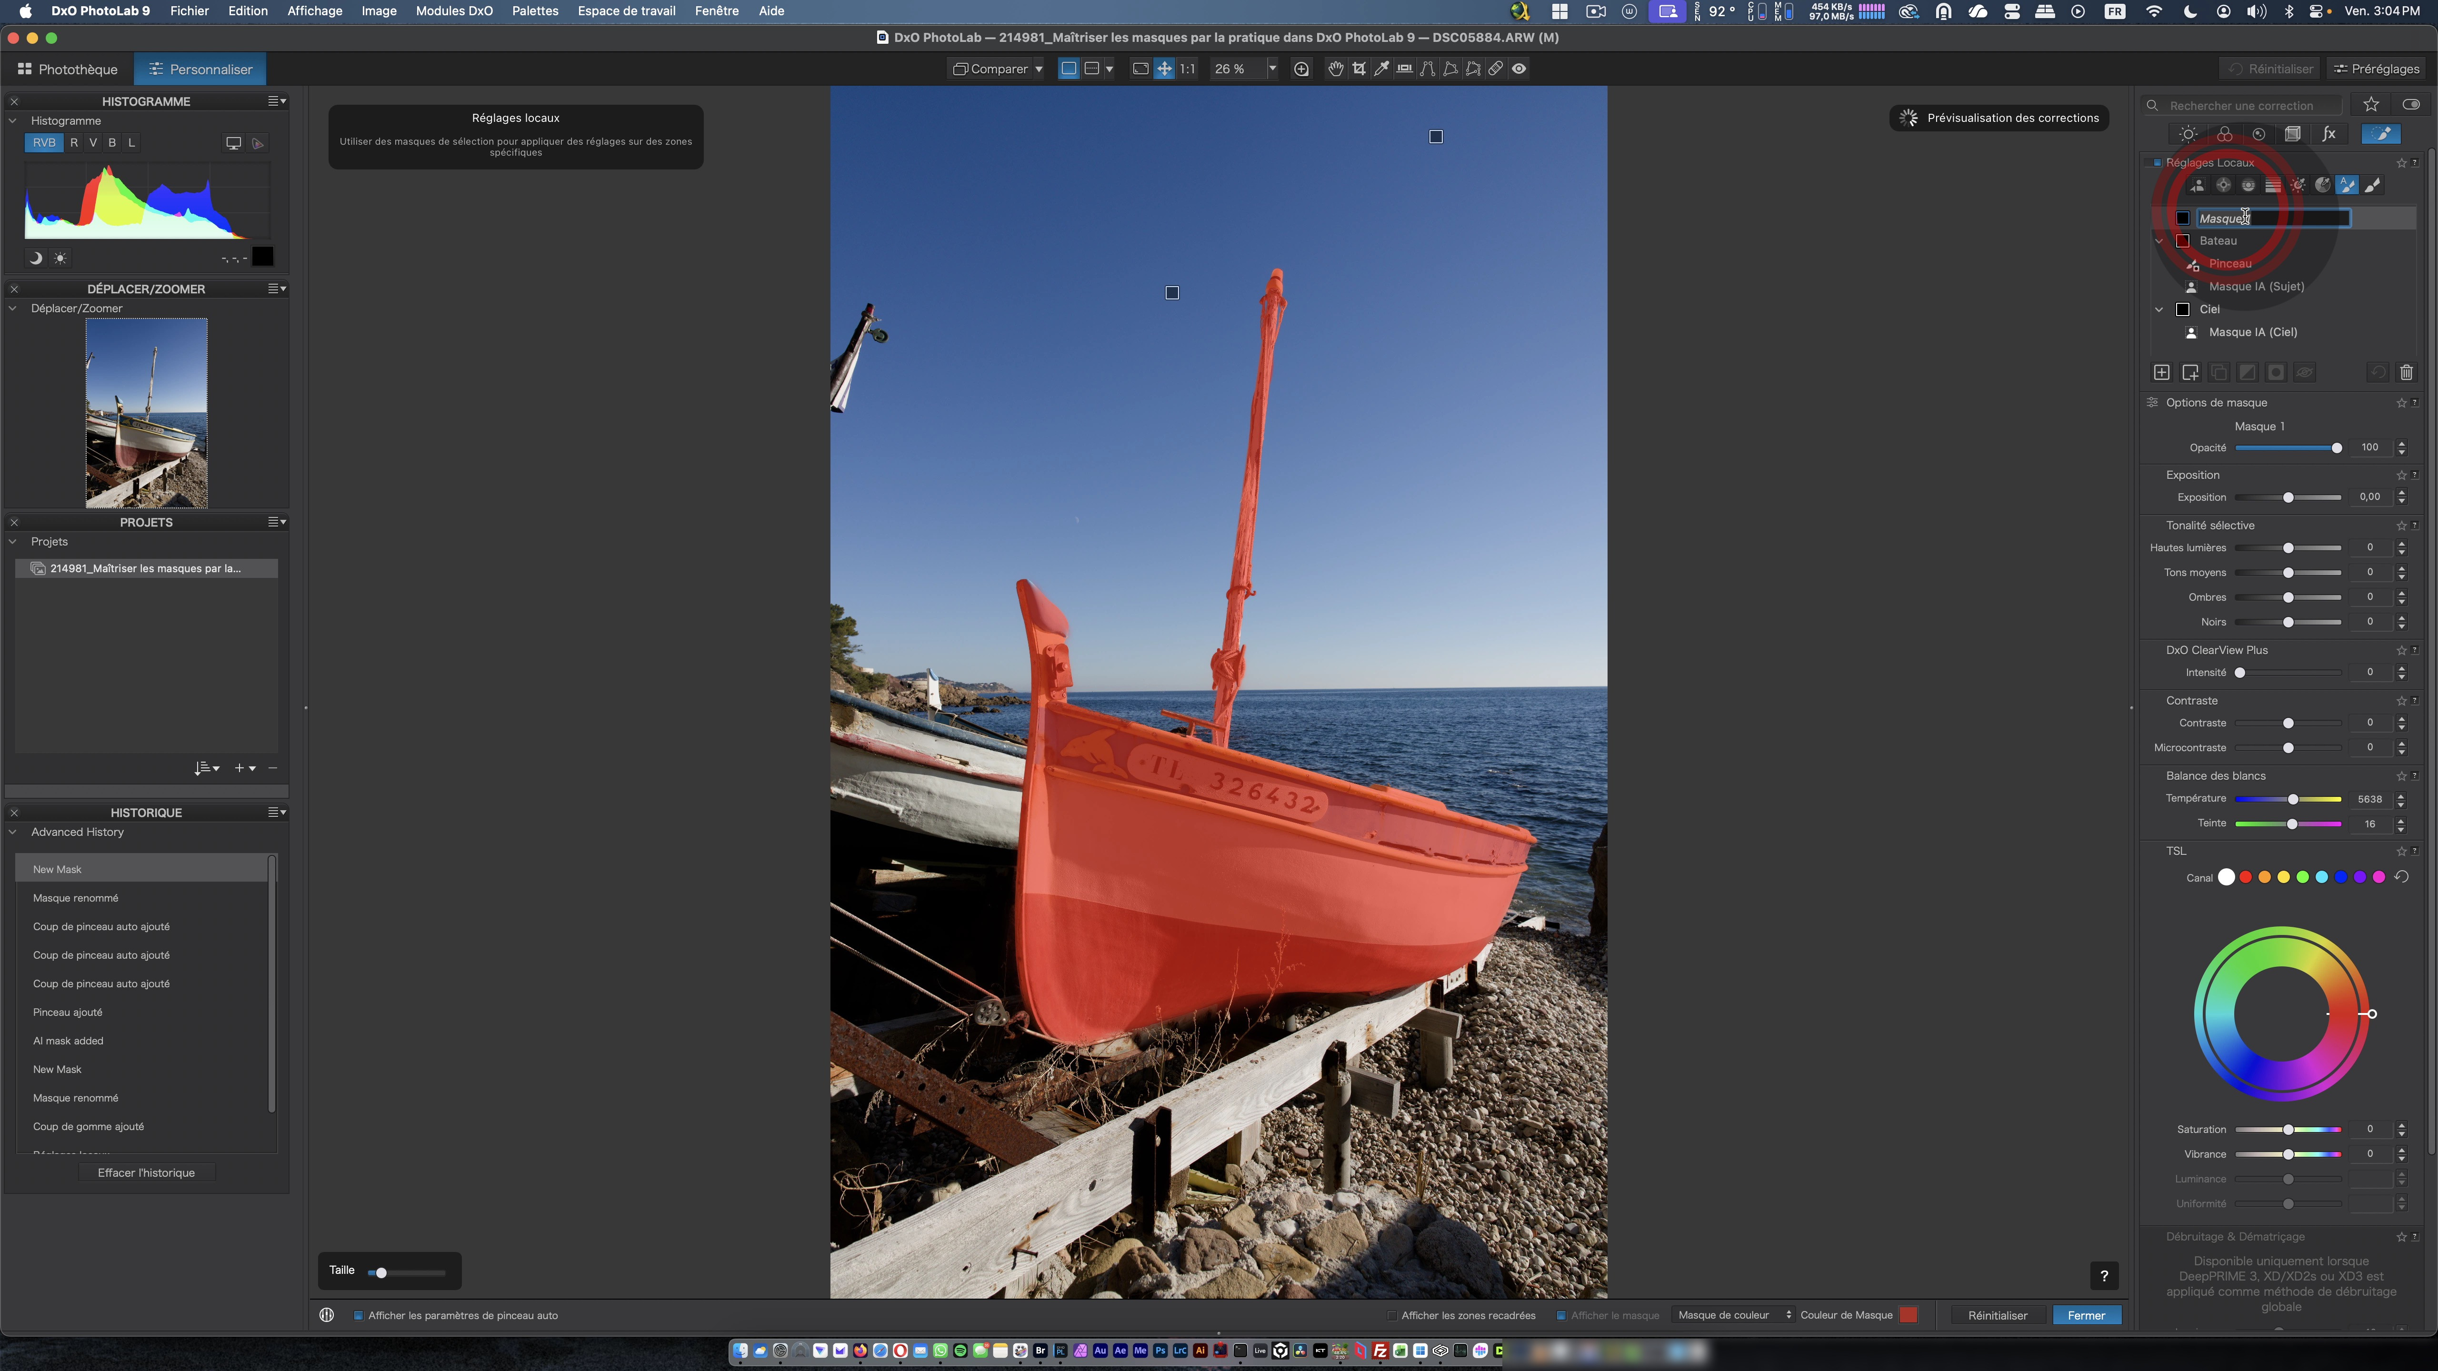This screenshot has width=2438, height=1371.
Task: Toggle active corrections only switch
Action: pos(2410,105)
